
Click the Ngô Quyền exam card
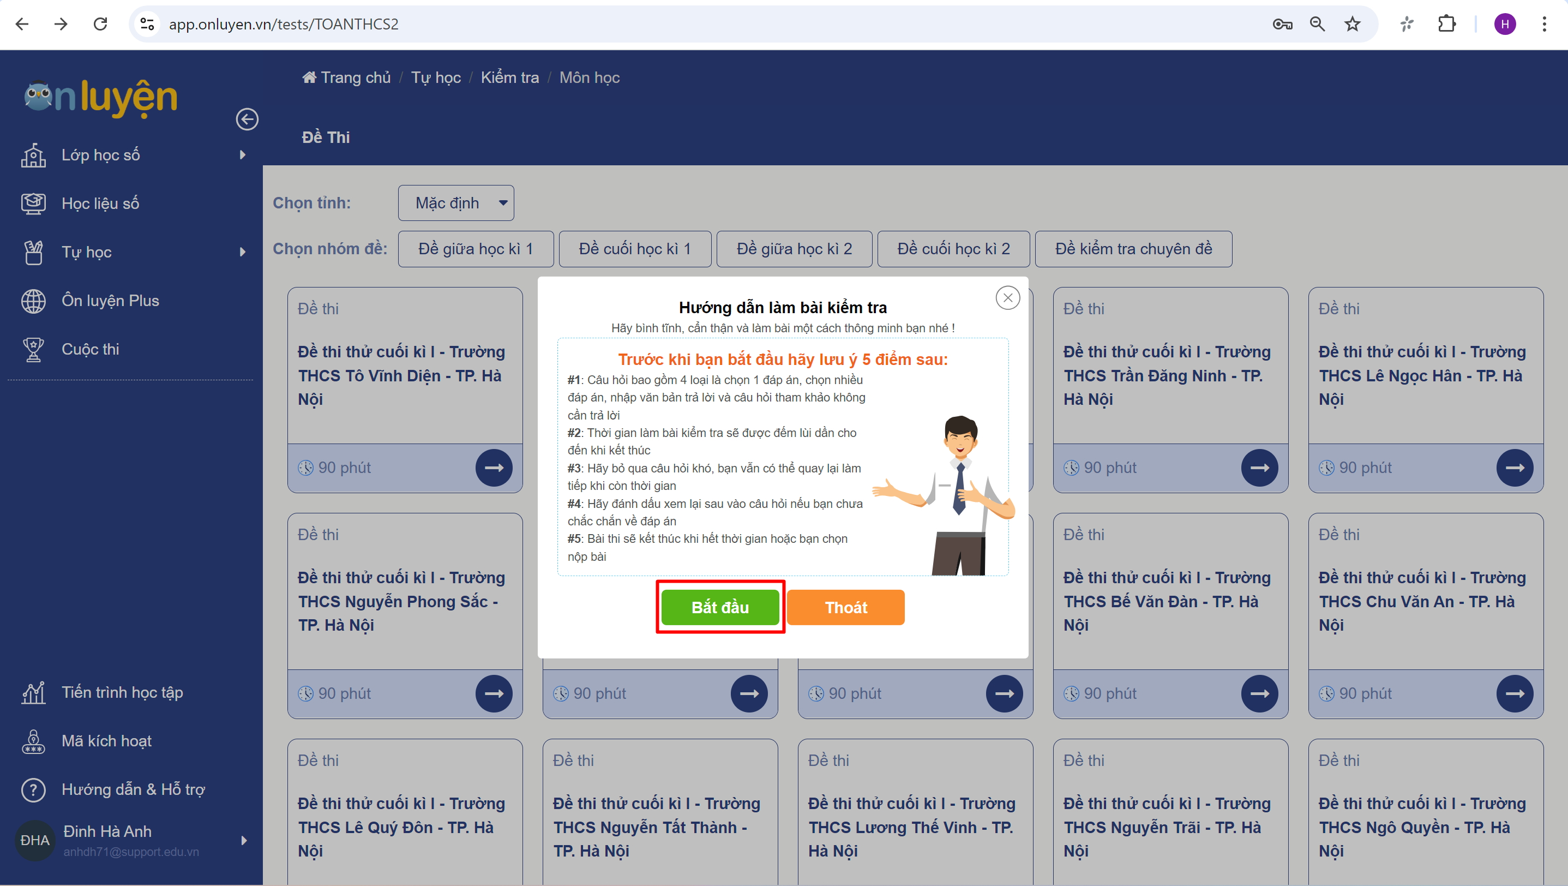[x=1426, y=812]
